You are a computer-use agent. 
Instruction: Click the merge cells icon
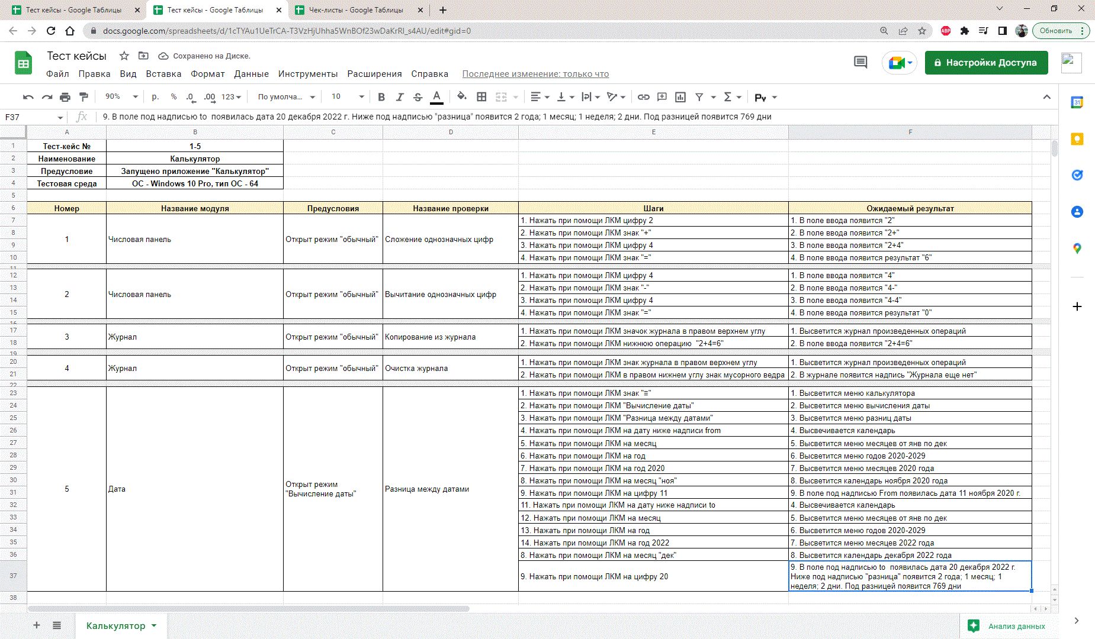[x=501, y=97]
